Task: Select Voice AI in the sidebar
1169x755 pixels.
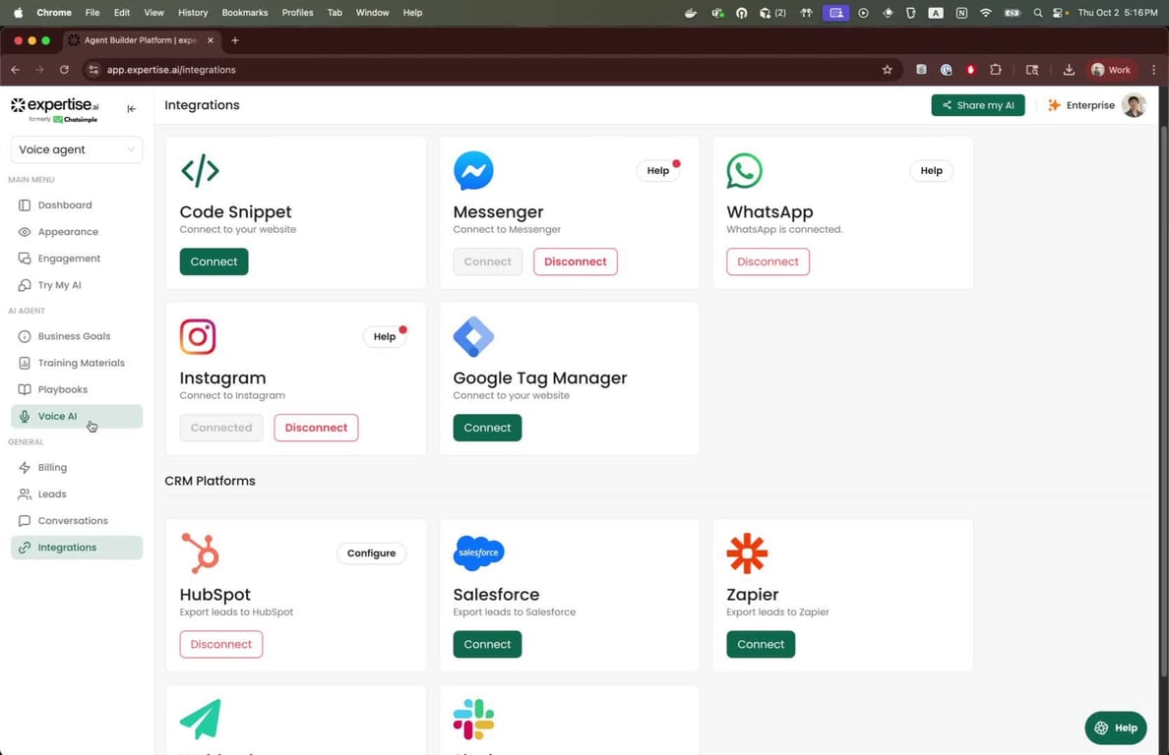Action: [x=76, y=416]
